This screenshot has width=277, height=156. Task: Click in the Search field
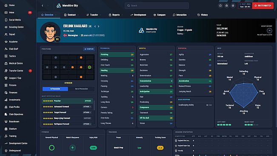click(x=157, y=6)
